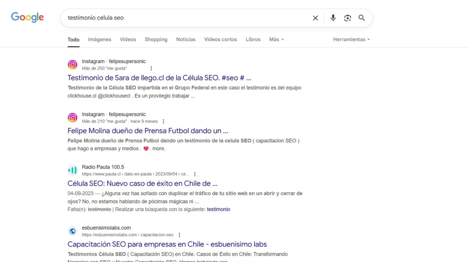Open the Libros tab
The height and width of the screenshot is (262, 469).
253,39
